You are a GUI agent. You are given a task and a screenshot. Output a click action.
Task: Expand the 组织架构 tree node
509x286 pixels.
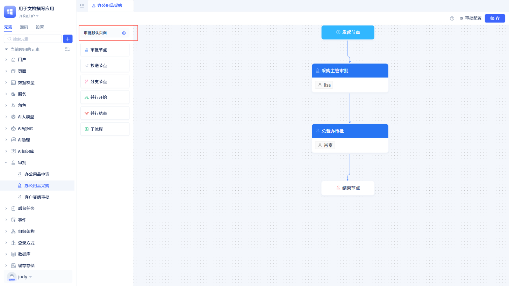6,232
